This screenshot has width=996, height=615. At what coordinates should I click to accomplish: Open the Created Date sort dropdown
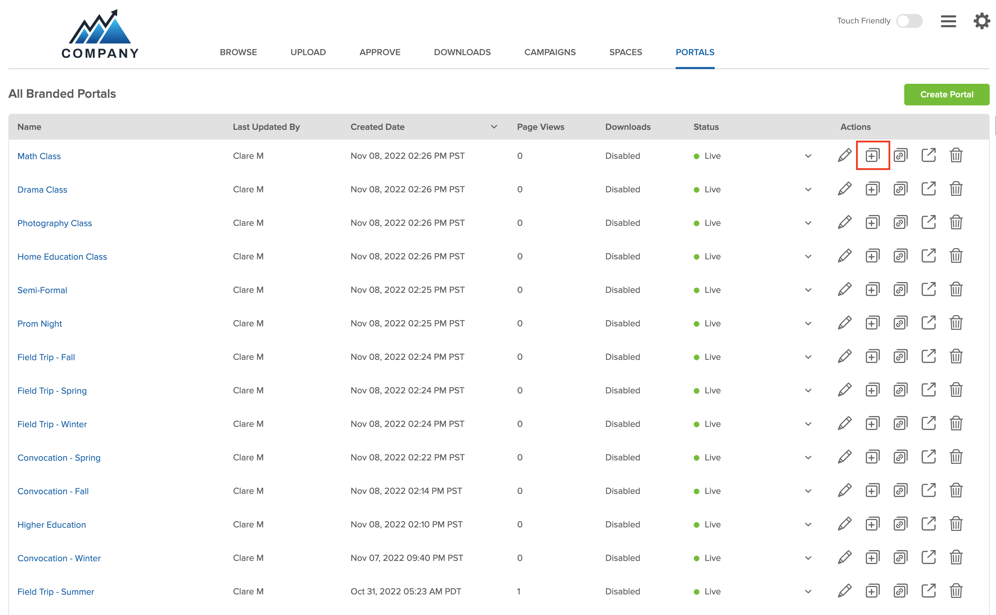(494, 126)
